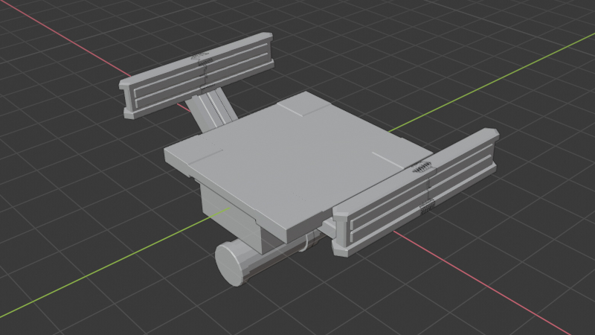This screenshot has height=335, width=595.
Task: Select the angled strut joining upper rail
Action: 211,109
